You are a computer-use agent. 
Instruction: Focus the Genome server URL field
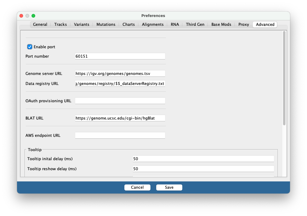point(120,73)
